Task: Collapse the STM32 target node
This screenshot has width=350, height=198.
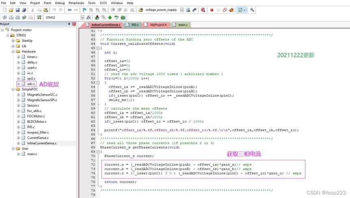Action: click(x=8, y=35)
